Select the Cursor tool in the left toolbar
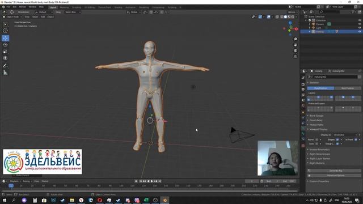Viewport: 363px width, 204px height. click(x=5, y=31)
